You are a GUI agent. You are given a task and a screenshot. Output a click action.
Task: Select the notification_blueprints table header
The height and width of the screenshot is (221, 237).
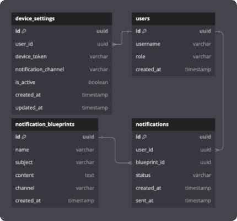(55, 124)
